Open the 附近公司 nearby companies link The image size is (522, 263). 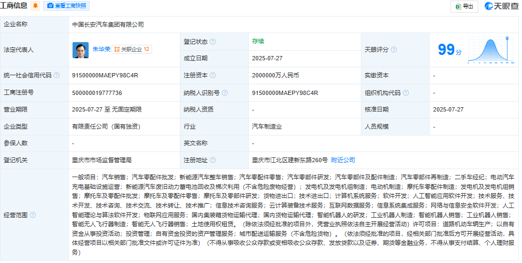pos(343,160)
